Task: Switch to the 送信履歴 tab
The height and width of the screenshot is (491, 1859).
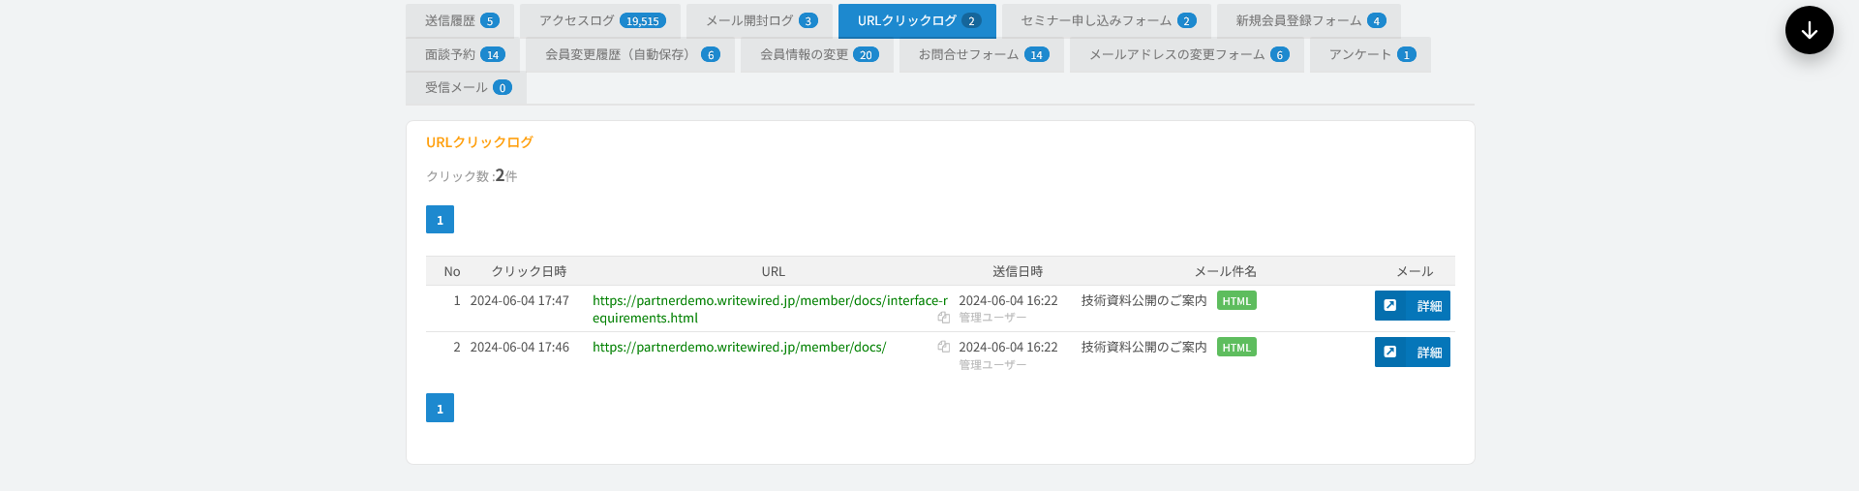Action: (x=461, y=20)
